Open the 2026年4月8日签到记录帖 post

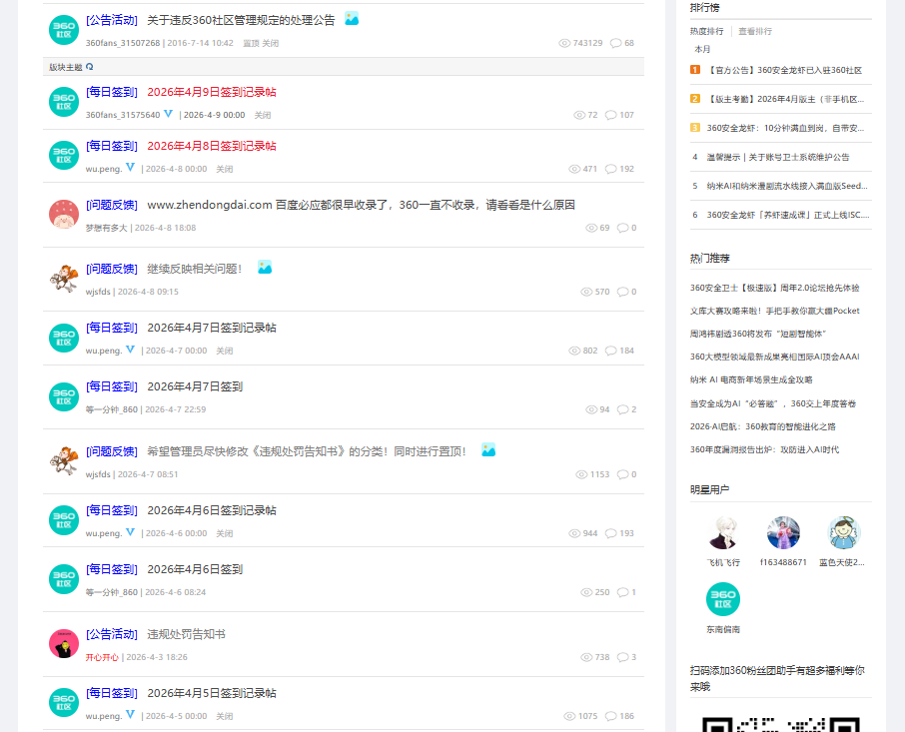212,146
